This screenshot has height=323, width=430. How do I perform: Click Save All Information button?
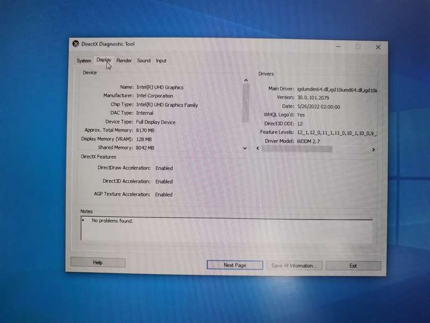point(294,265)
